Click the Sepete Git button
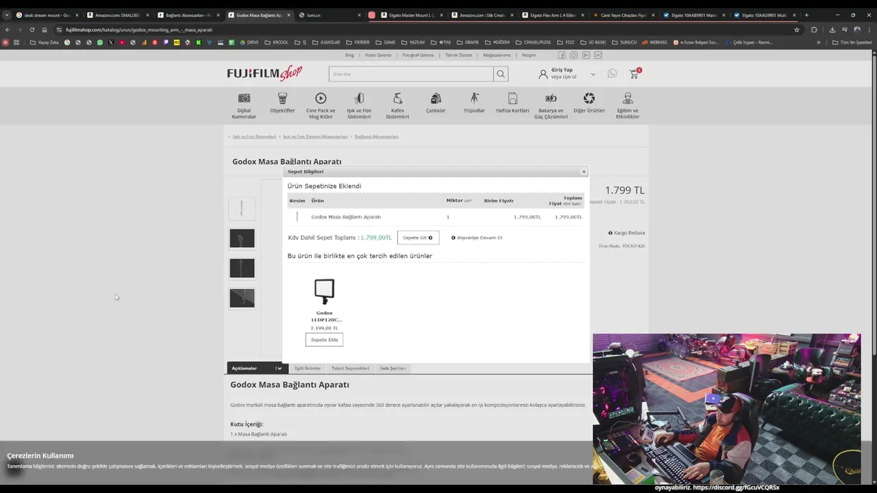Image resolution: width=877 pixels, height=493 pixels. [418, 238]
